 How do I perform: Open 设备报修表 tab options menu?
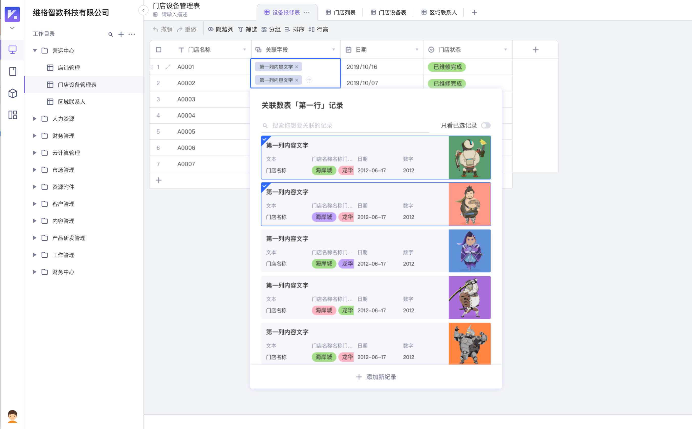click(307, 12)
